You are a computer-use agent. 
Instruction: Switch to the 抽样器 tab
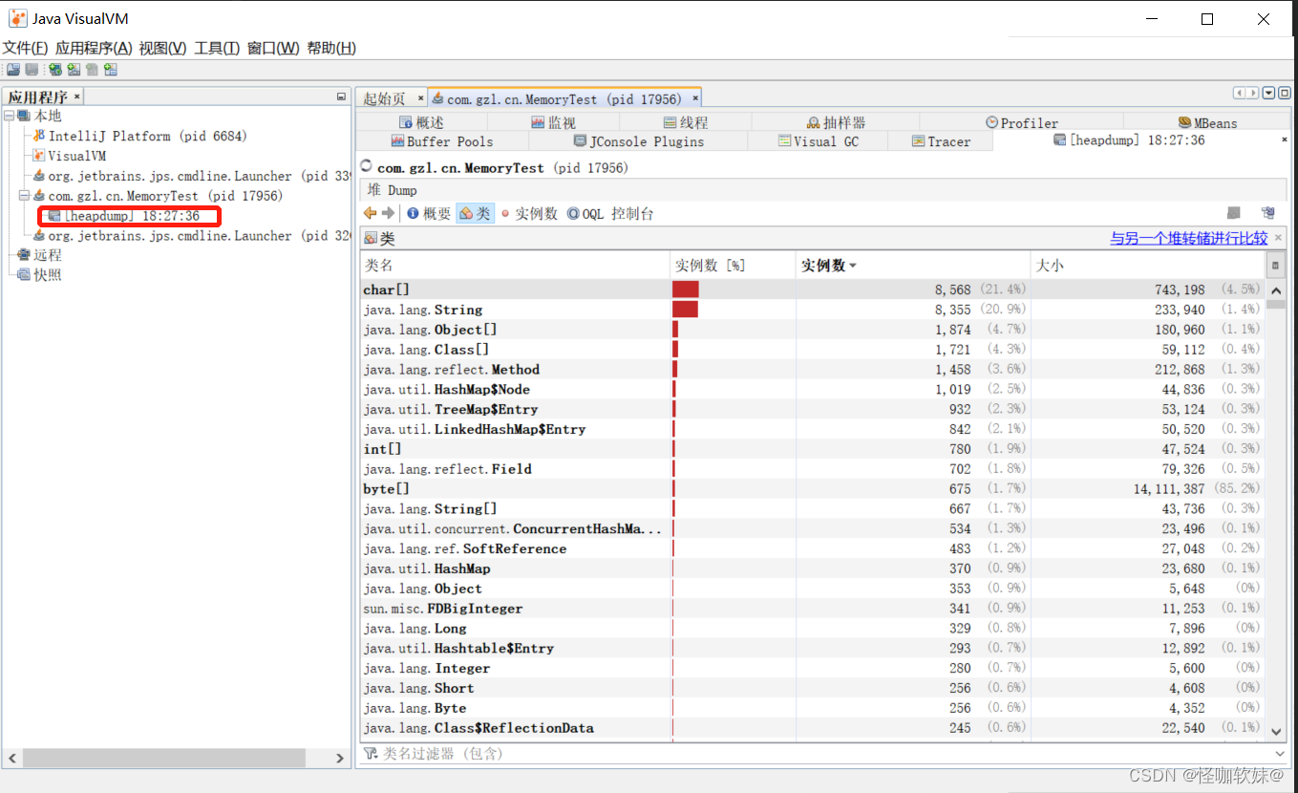pyautogui.click(x=836, y=122)
